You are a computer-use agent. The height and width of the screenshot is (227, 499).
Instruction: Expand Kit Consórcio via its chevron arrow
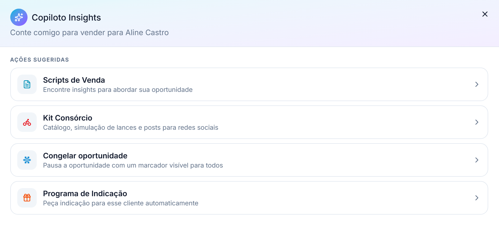[x=477, y=122]
